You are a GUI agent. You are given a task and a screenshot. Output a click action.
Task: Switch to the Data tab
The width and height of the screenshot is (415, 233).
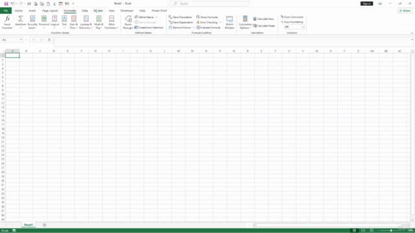[85, 10]
